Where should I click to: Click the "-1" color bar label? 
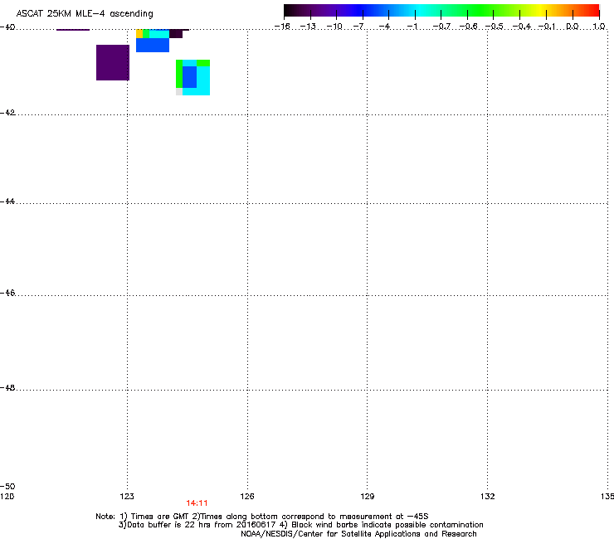pos(412,27)
